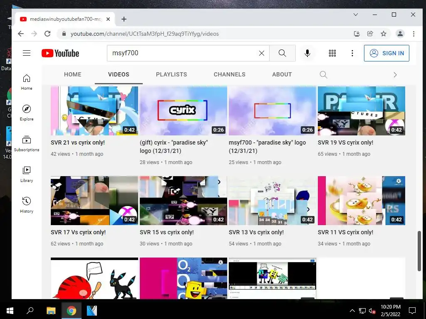The height and width of the screenshot is (319, 426).
Task: Go to Home in sidebar
Action: (x=27, y=83)
